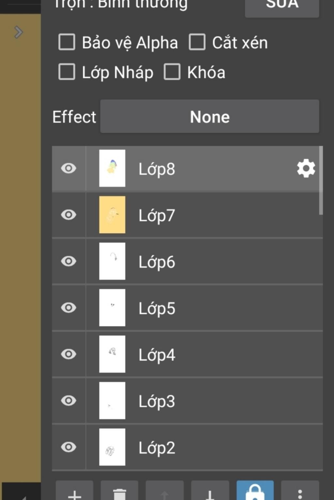Collapse panel with the side chevron arrow
The width and height of the screenshot is (334, 500).
pyautogui.click(x=19, y=32)
